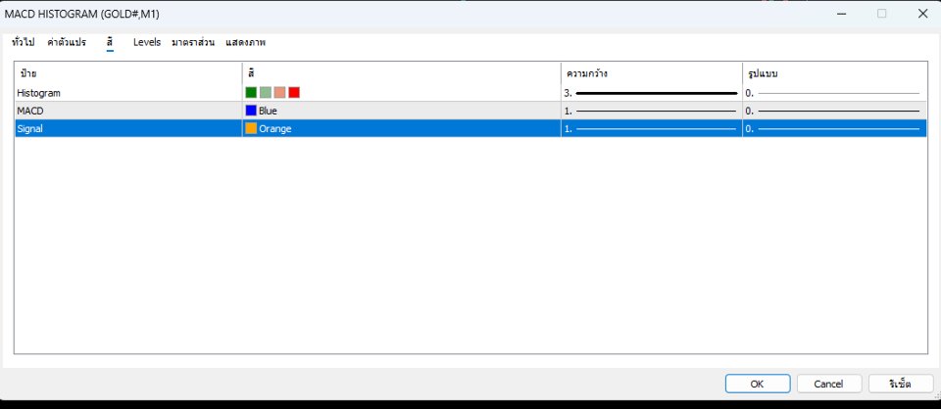Open the Levels tab
Image resolution: width=941 pixels, height=409 pixels.
[147, 42]
